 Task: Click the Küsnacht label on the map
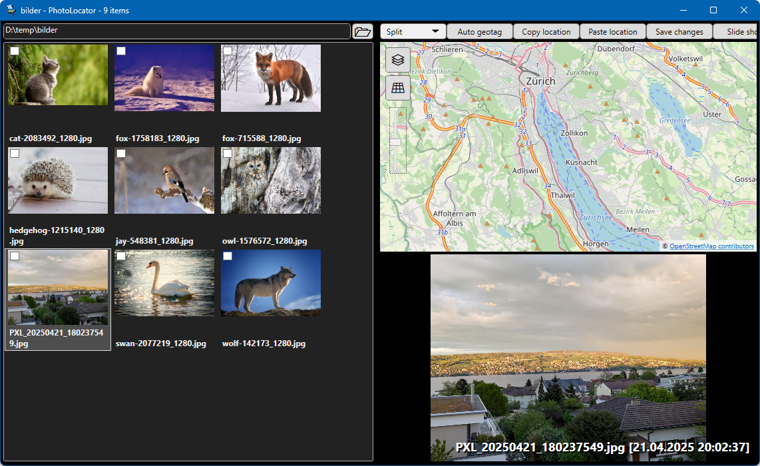pos(582,162)
